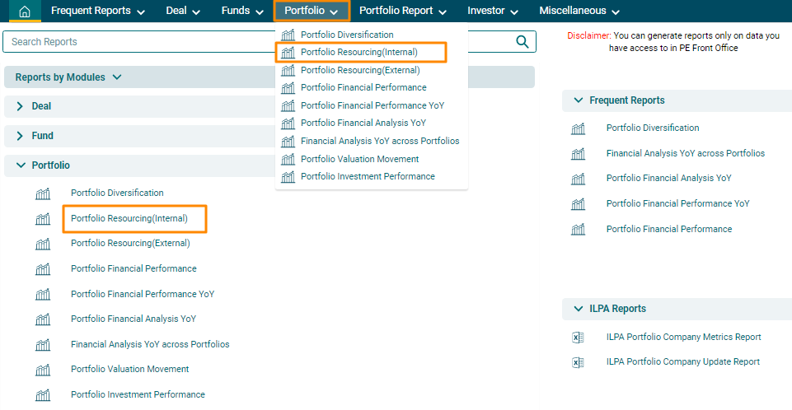Open the Miscellaneous menu
Screen dimensions: 792x410
point(579,12)
